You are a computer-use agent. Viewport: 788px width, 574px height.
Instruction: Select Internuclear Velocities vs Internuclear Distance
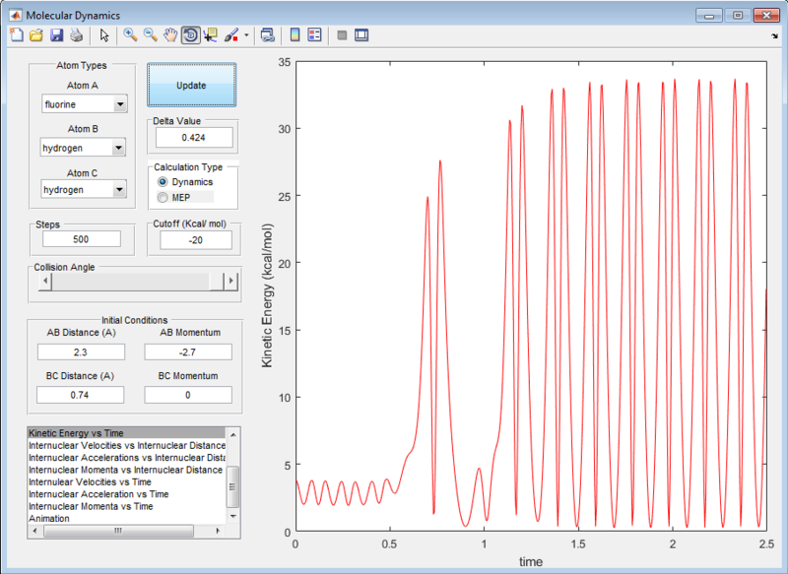pos(127,445)
